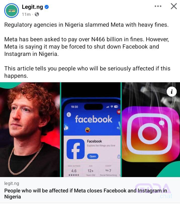This screenshot has width=180, height=206.
Task: Click the 11m post timestamp
Action: pyautogui.click(x=26, y=14)
